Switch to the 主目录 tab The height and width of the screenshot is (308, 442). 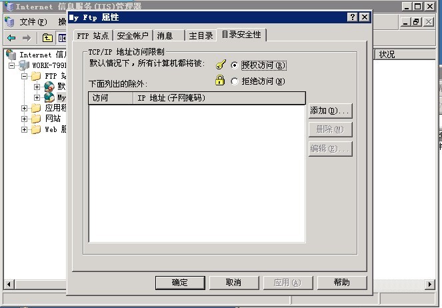[x=201, y=35]
